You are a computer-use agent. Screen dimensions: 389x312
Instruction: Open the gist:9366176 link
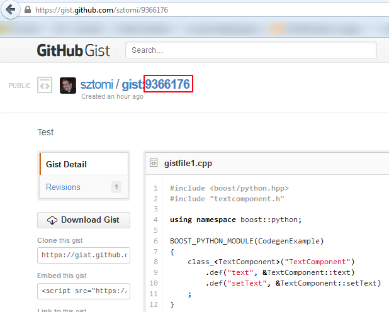(x=155, y=84)
